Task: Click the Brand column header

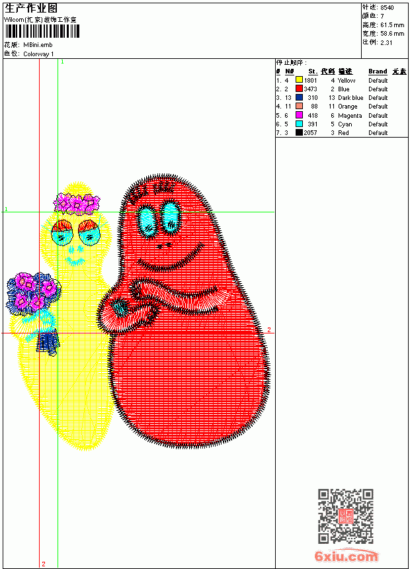Action: pos(378,71)
